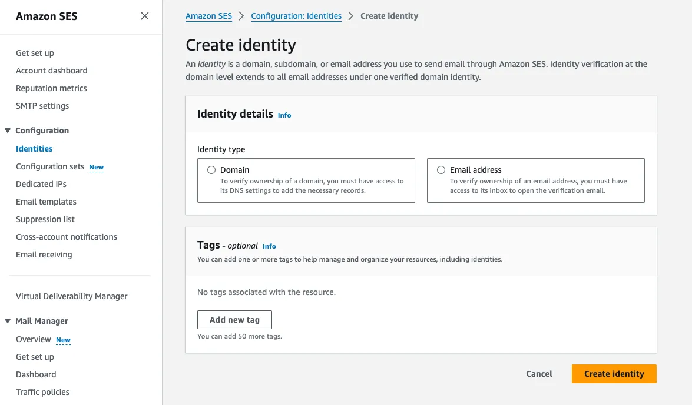This screenshot has height=405, width=692.
Task: Go to Virtual Deliverability Manager
Action: click(71, 296)
